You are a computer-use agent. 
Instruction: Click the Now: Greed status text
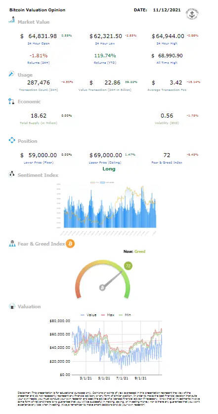click(134, 251)
